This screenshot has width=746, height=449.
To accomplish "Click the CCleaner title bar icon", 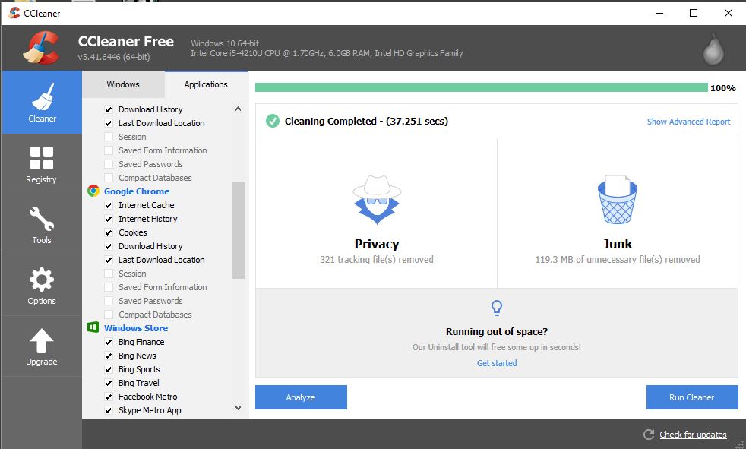I will (14, 13).
